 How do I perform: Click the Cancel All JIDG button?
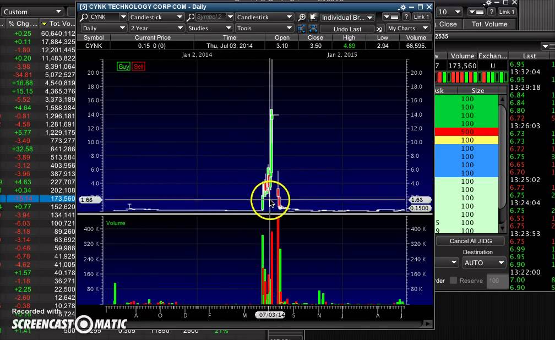pos(470,241)
